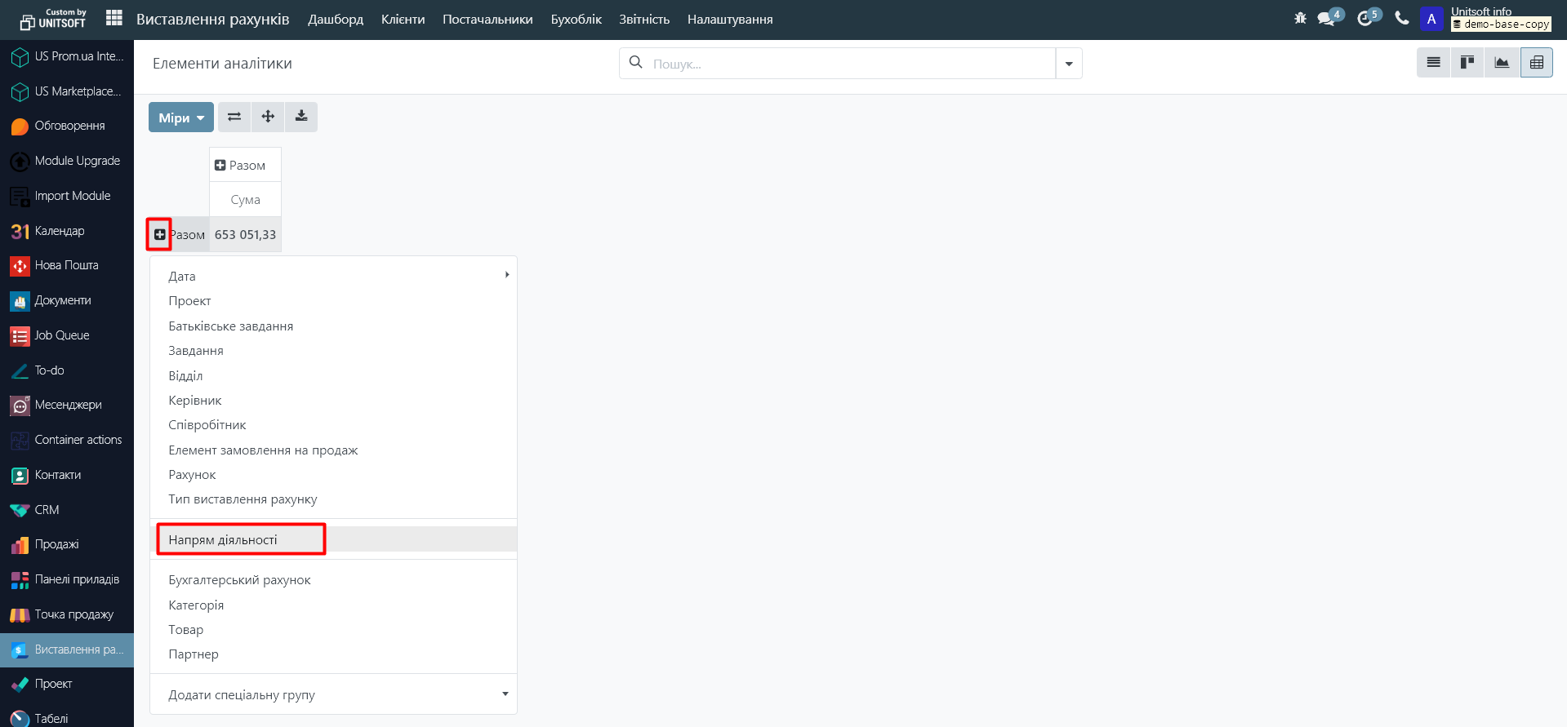The width and height of the screenshot is (1567, 727).
Task: Open chat messages with 4 notifications
Action: 1328,19
